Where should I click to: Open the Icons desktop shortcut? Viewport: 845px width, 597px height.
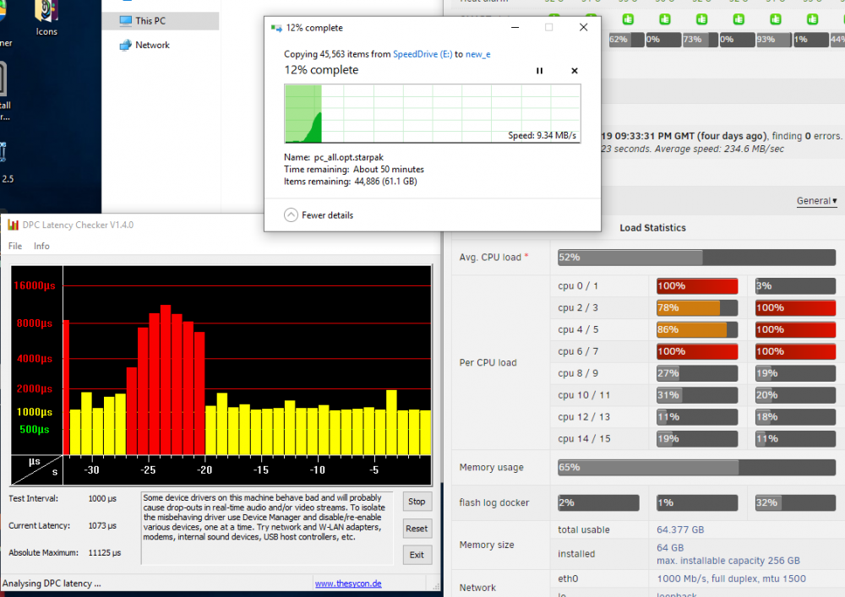[46, 19]
